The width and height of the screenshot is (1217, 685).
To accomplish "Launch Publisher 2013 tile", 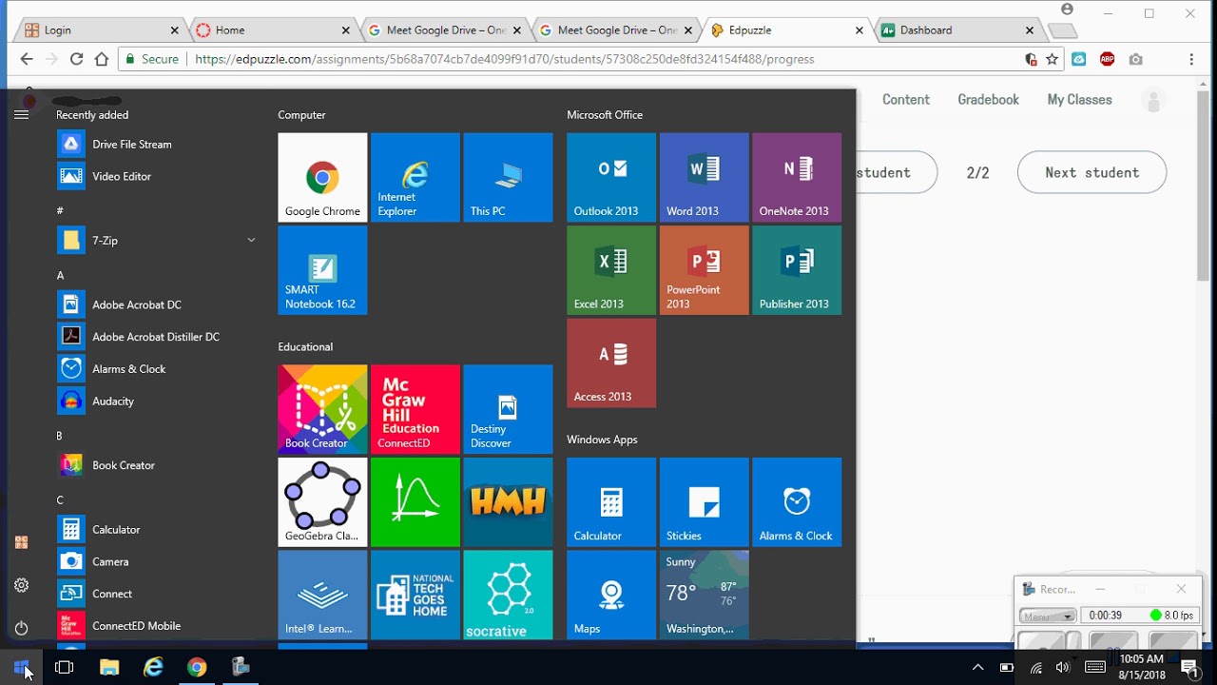I will [x=797, y=270].
